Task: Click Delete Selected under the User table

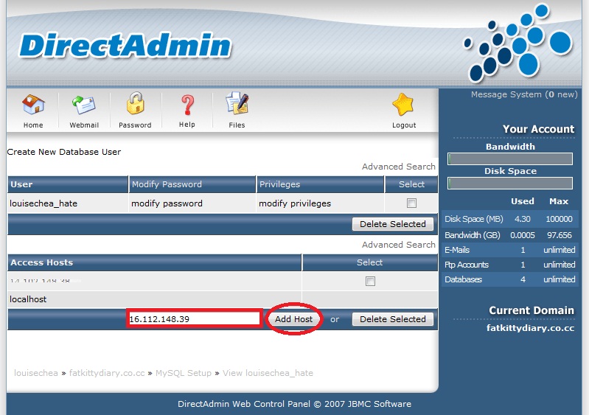Action: pos(392,224)
